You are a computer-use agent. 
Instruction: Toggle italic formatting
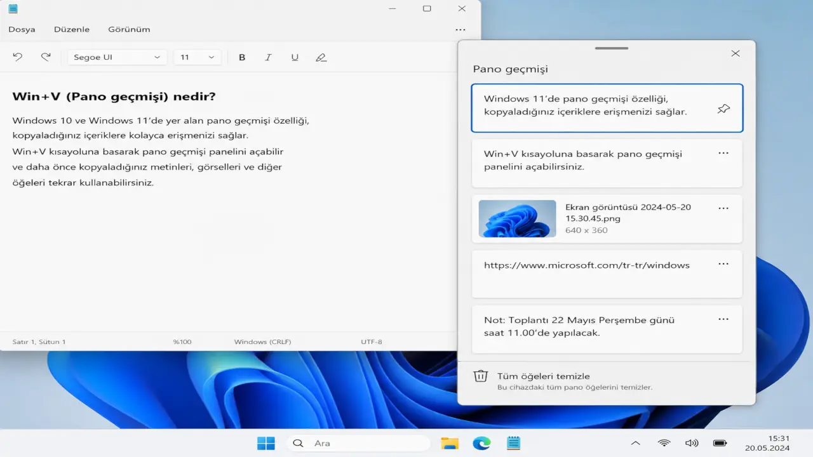(x=268, y=57)
